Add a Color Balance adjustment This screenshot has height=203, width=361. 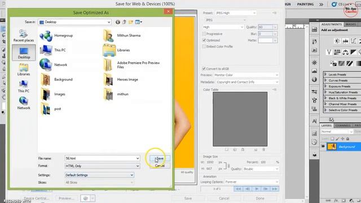pyautogui.click(x=345, y=52)
